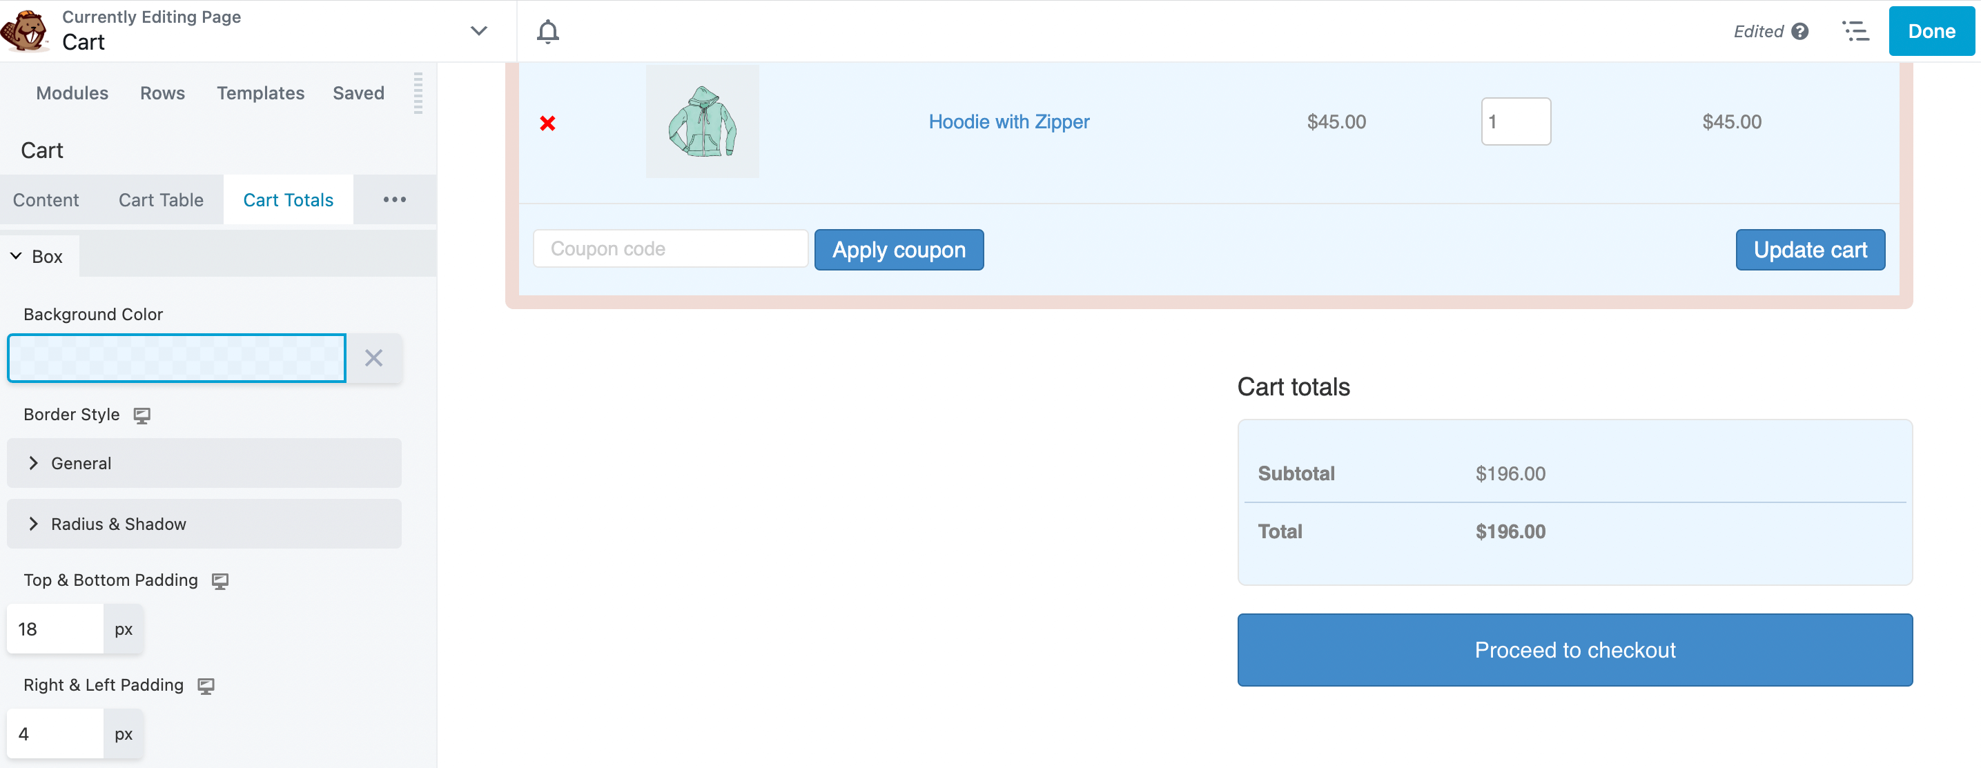
Task: Click the hoodie product thumbnail image
Action: coord(703,121)
